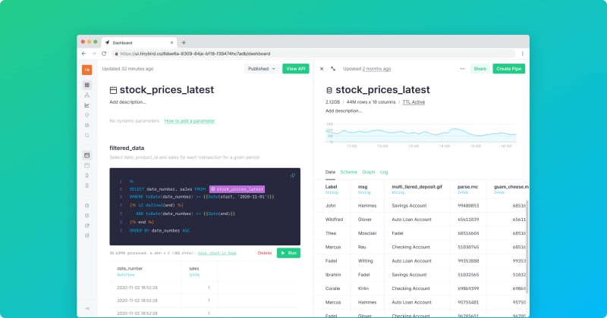Click the green Run button
Viewport: 607px width, 318px height.
pyautogui.click(x=288, y=252)
